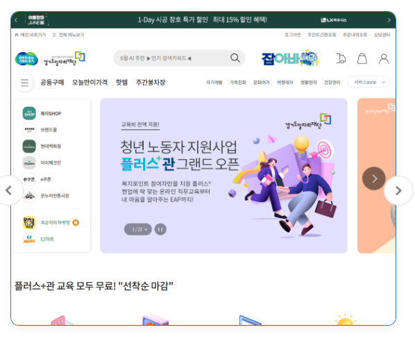This screenshot has width=415, height=341.
Task: Click the 포인트간편조회 link
Action: 322,35
